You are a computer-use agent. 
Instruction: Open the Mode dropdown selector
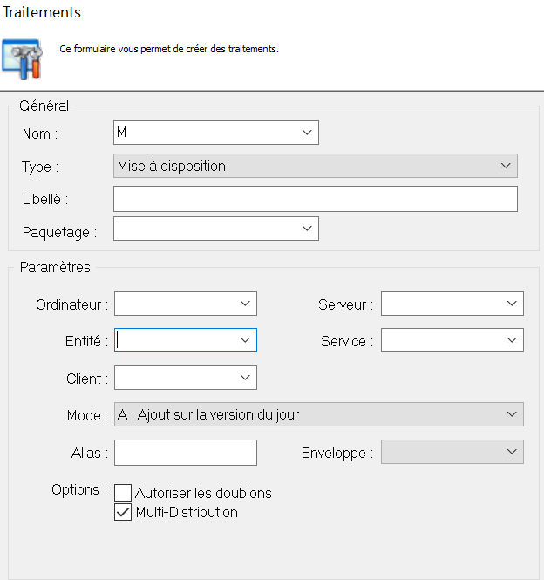[x=512, y=415]
